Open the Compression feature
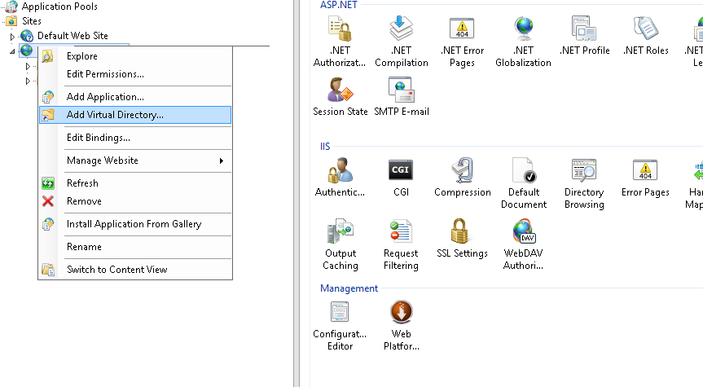Image resolution: width=703 pixels, height=387 pixels. point(462,177)
